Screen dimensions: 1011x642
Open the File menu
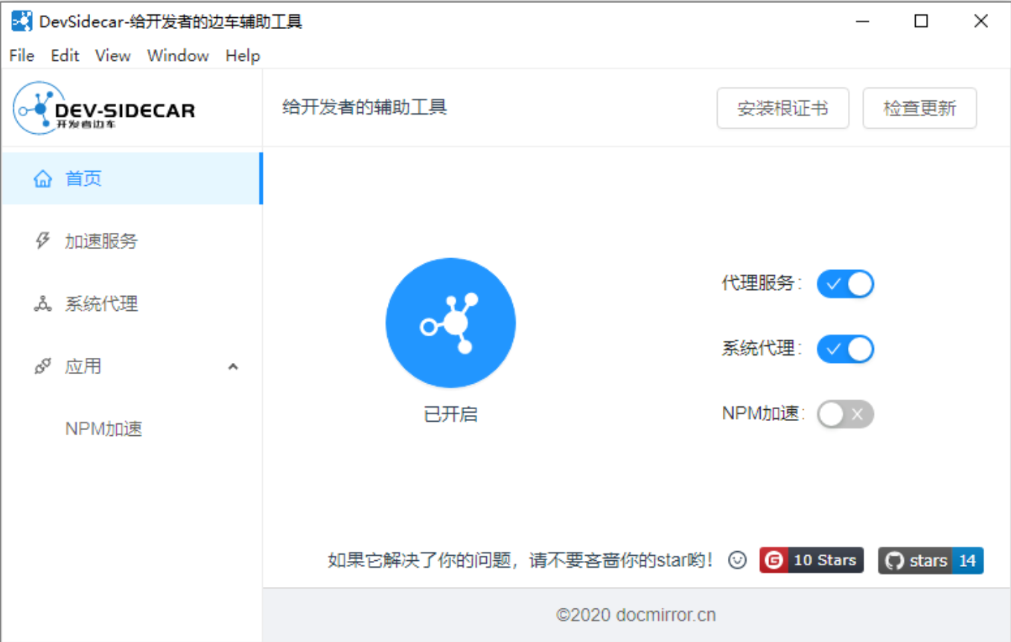(x=22, y=56)
